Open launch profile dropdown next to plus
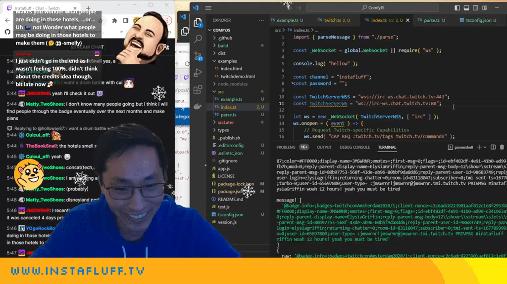 [x=485, y=147]
